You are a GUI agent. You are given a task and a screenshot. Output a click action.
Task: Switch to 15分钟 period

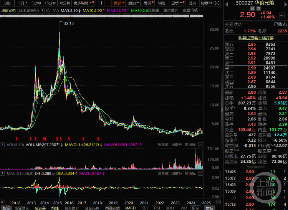(x=50, y=3)
